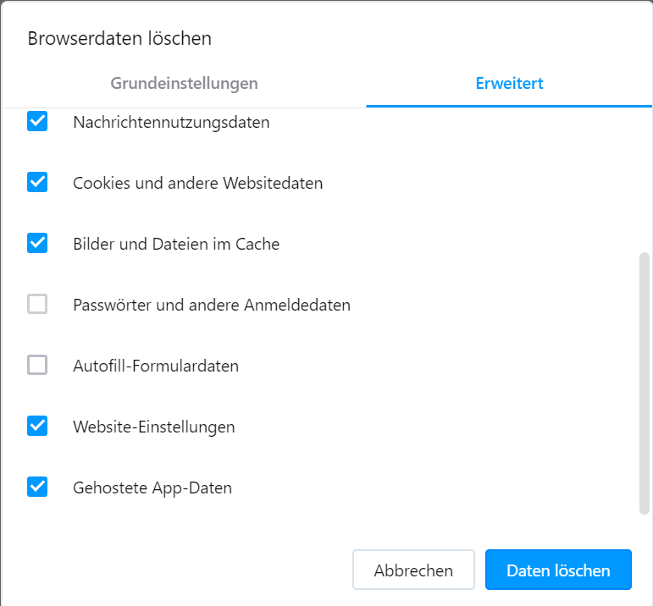Tick the Autofill-Formulardaten checkbox
Image resolution: width=653 pixels, height=606 pixels.
[x=37, y=366]
